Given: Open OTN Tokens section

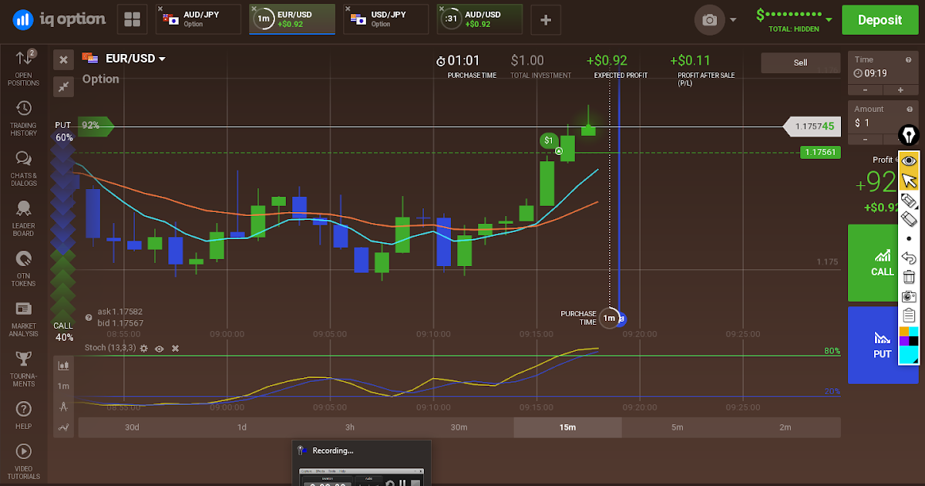Looking at the screenshot, I should (x=23, y=268).
